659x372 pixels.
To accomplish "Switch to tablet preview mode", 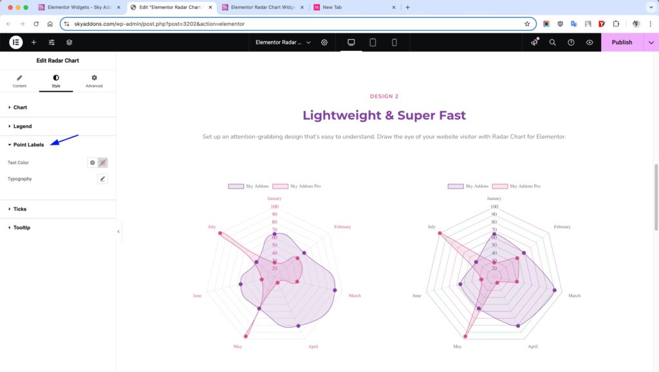I will click(373, 42).
